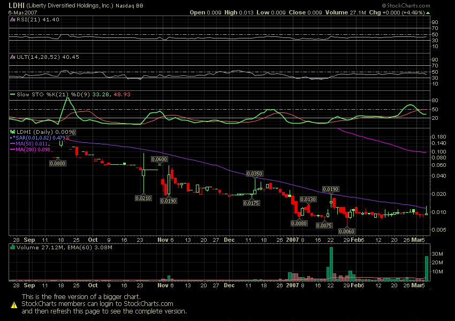Click the Oct label on the volume axis

point(93,285)
